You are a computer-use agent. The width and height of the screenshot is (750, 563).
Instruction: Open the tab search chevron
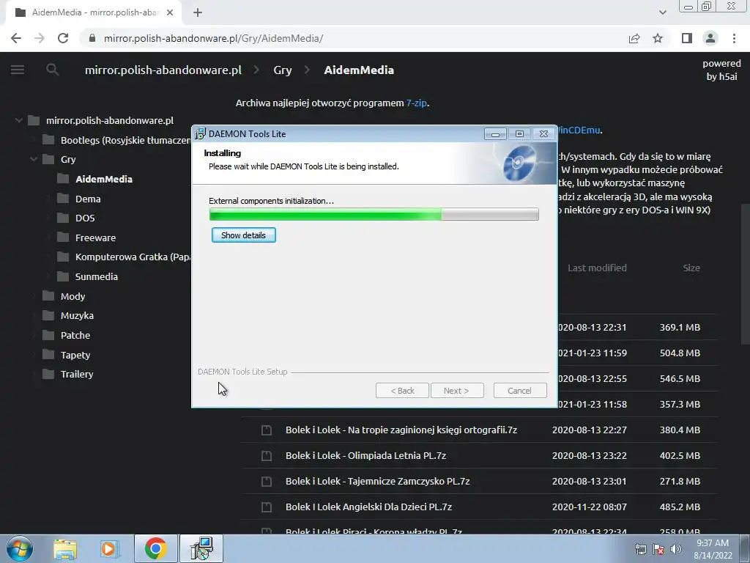pyautogui.click(x=662, y=12)
